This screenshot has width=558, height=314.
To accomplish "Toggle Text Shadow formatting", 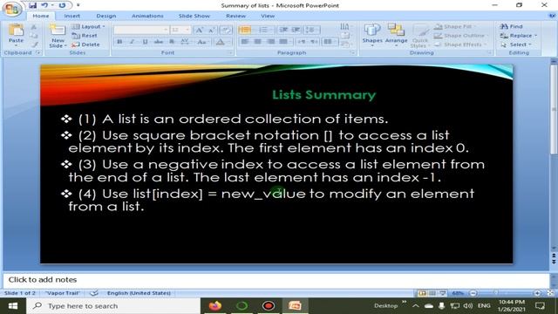I will point(172,42).
